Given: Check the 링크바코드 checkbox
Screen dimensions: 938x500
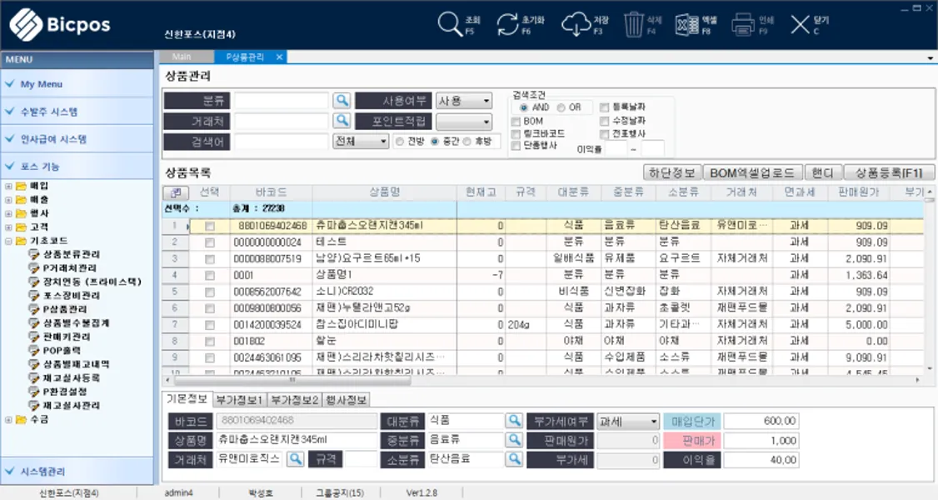Looking at the screenshot, I should 516,133.
